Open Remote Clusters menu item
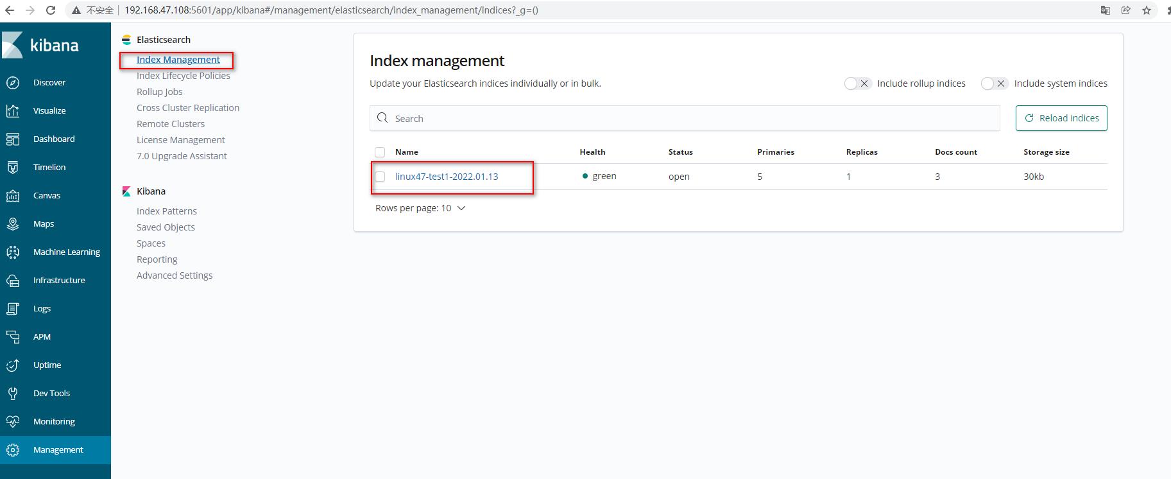The image size is (1171, 479). click(171, 124)
